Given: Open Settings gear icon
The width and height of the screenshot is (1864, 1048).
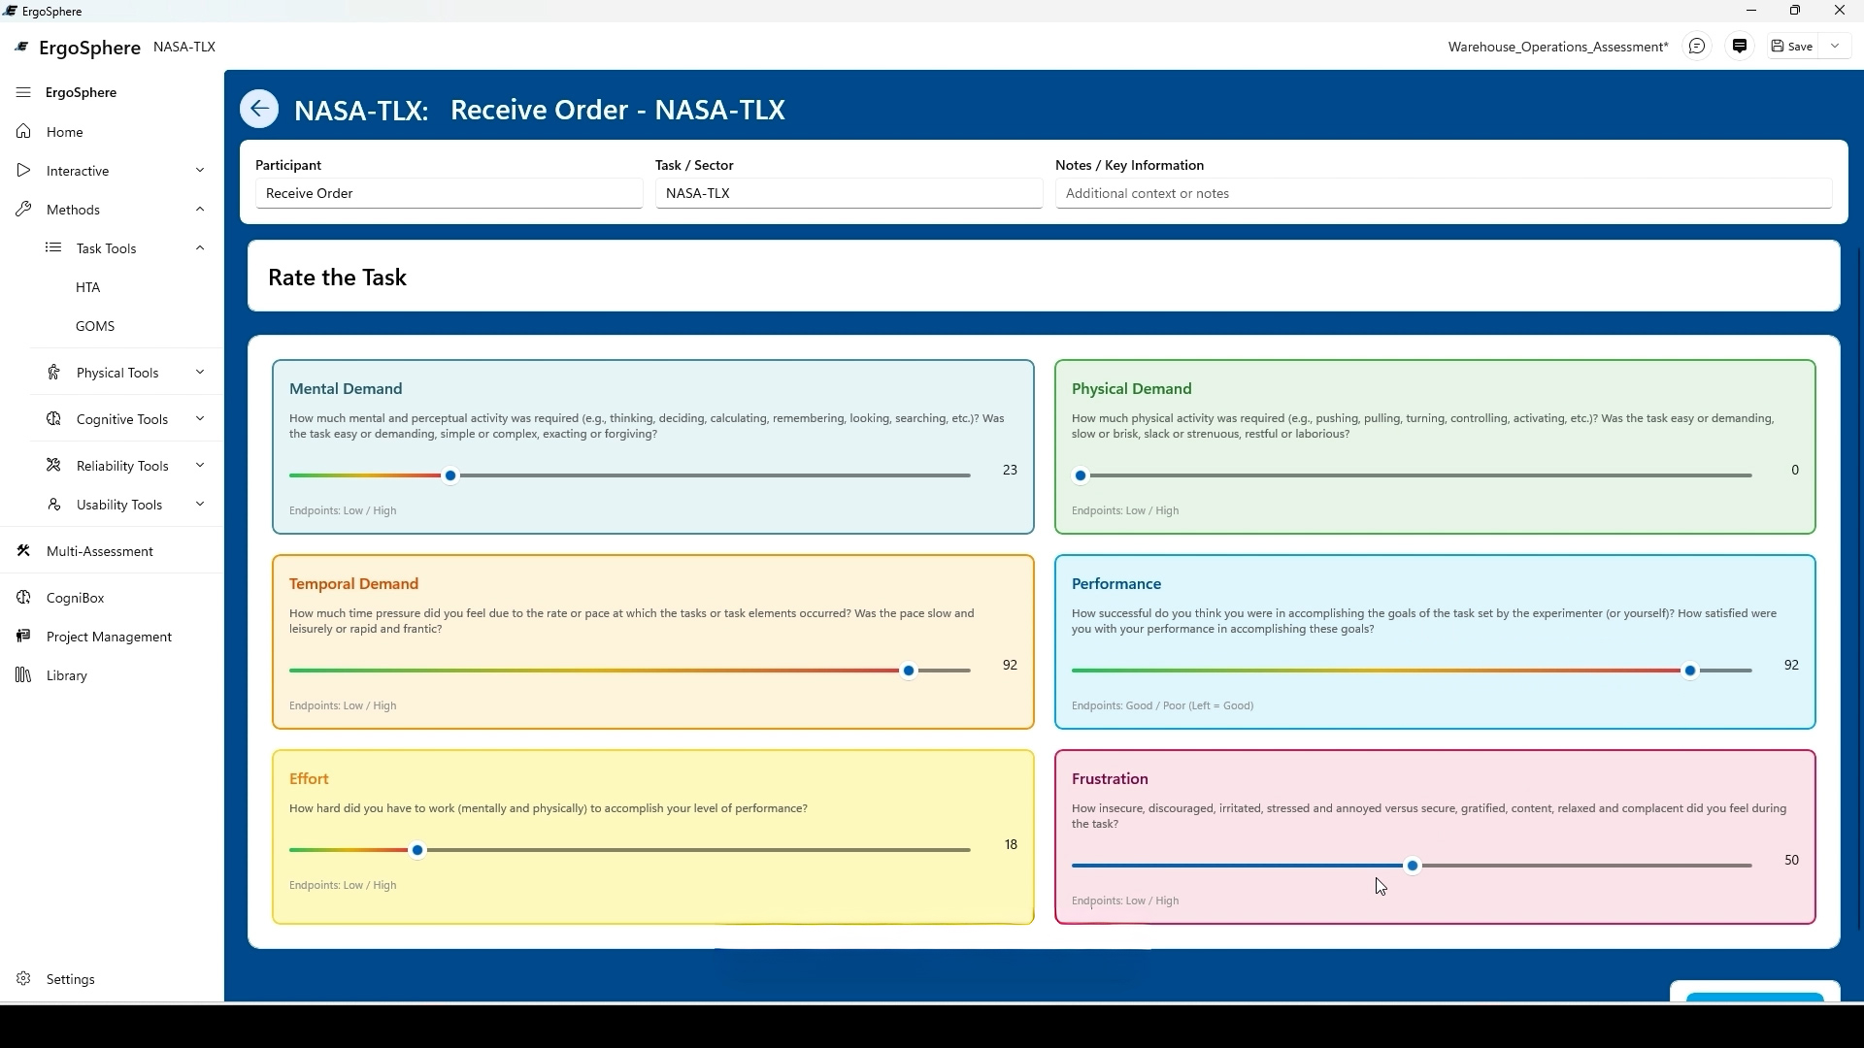Looking at the screenshot, I should (x=23, y=979).
